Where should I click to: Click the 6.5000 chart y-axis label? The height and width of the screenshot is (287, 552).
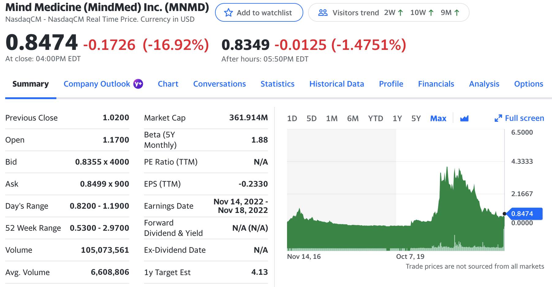[522, 132]
